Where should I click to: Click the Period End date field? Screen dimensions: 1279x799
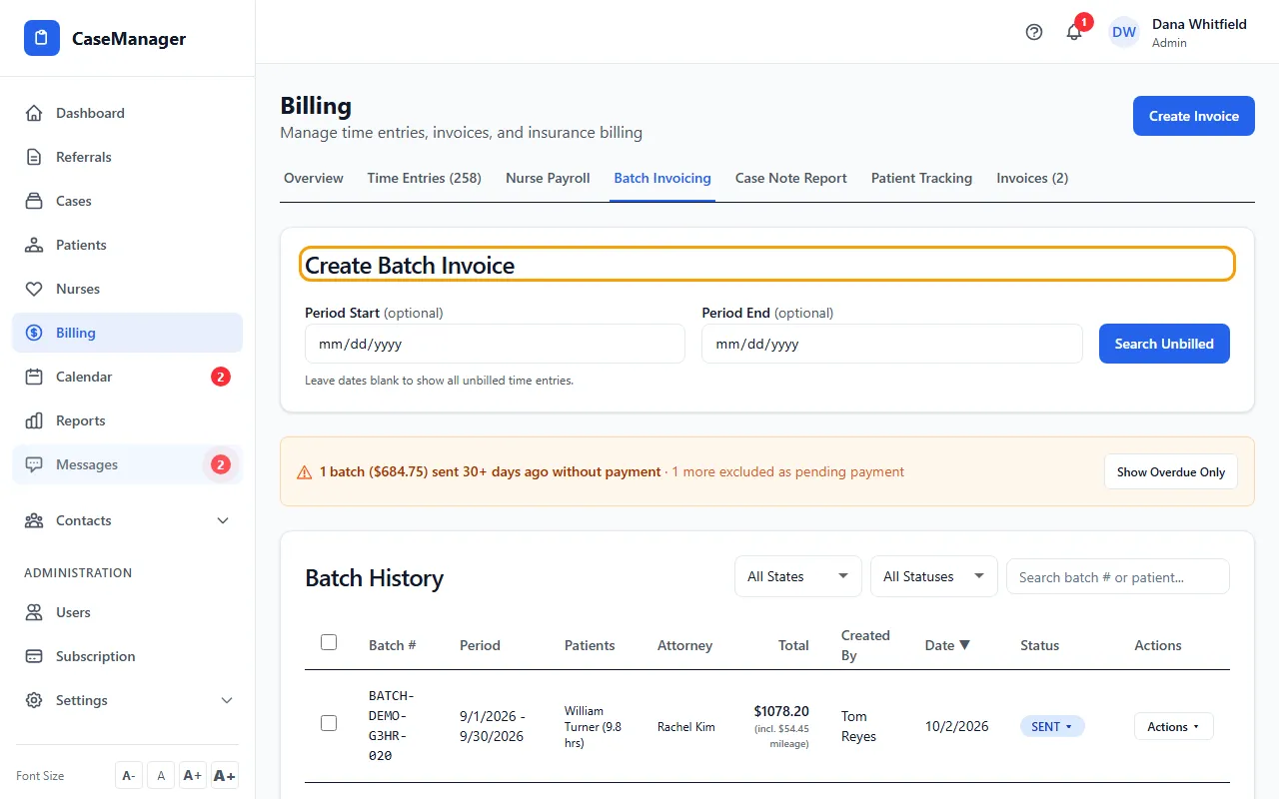[892, 344]
